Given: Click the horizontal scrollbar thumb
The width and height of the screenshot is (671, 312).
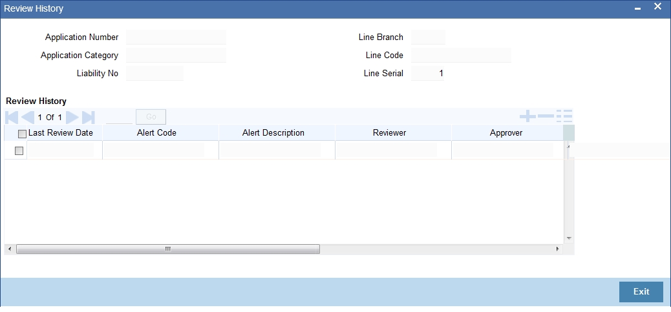Looking at the screenshot, I should pos(168,249).
